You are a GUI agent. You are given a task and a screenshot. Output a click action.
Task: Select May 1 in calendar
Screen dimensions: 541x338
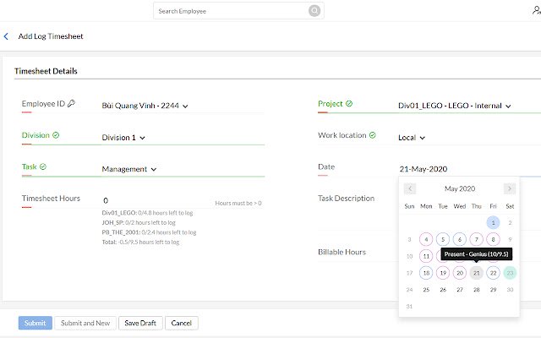click(x=493, y=222)
